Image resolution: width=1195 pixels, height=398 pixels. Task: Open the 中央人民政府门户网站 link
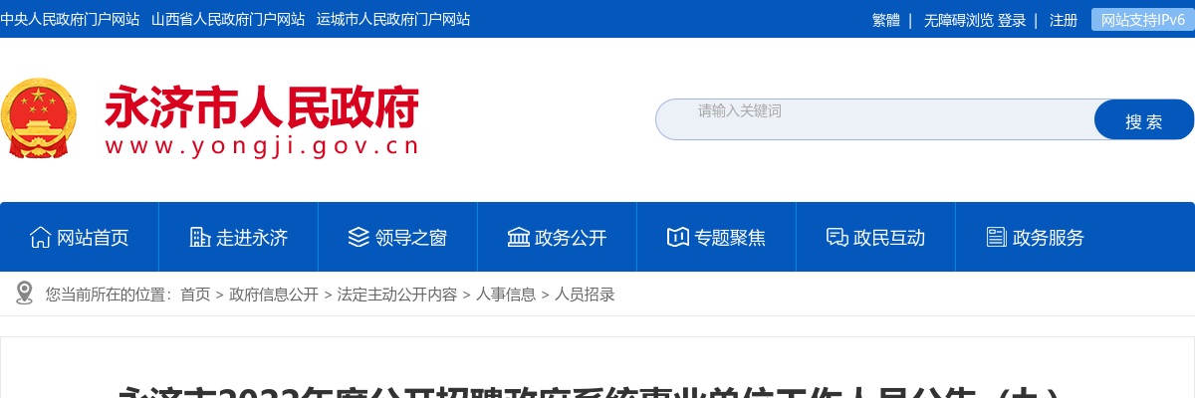tap(70, 19)
